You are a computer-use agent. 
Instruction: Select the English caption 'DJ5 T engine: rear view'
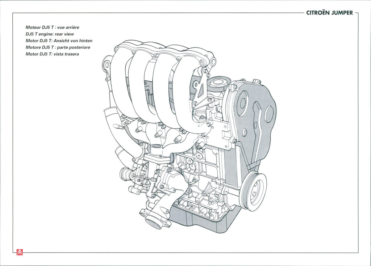pos(50,34)
